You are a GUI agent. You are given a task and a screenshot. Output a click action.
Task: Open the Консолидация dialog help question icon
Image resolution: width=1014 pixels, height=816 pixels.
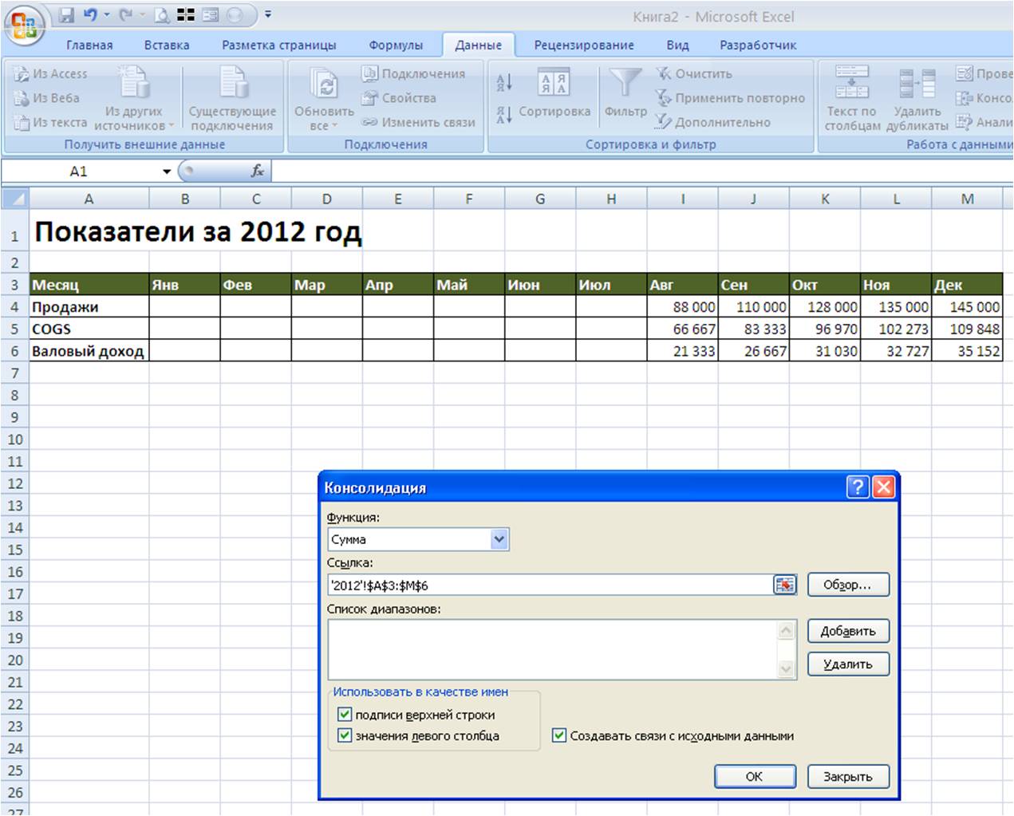(x=858, y=487)
